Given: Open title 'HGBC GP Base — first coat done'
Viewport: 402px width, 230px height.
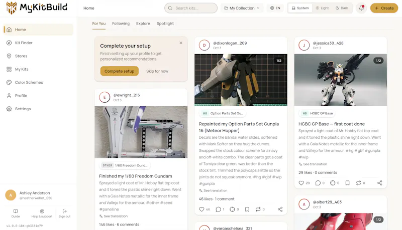Looking at the screenshot, I should point(332,124).
